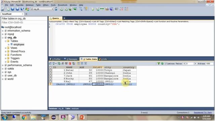This screenshot has width=215, height=121.
Task: Click the cancel changes icon beside the trash
Action: [74, 64]
